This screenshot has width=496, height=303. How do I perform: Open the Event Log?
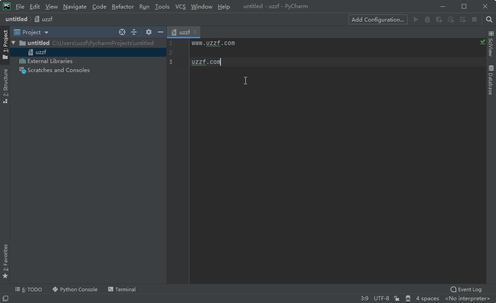[x=466, y=289]
